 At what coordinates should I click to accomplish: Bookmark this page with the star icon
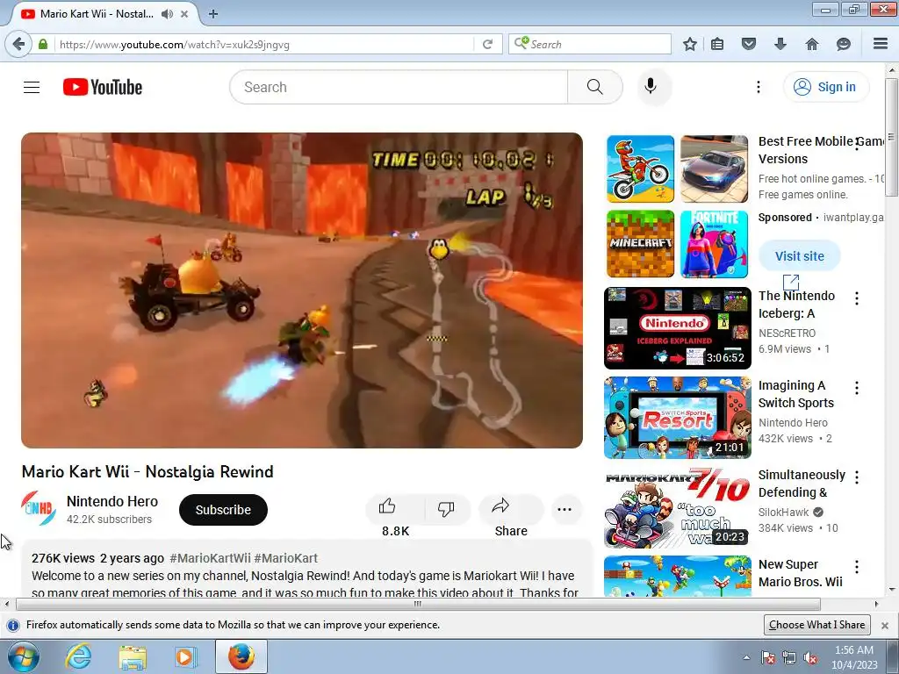click(690, 44)
